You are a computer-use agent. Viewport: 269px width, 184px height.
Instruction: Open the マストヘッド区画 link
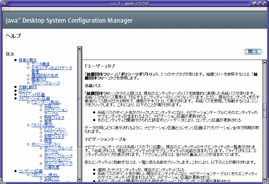tap(32, 95)
